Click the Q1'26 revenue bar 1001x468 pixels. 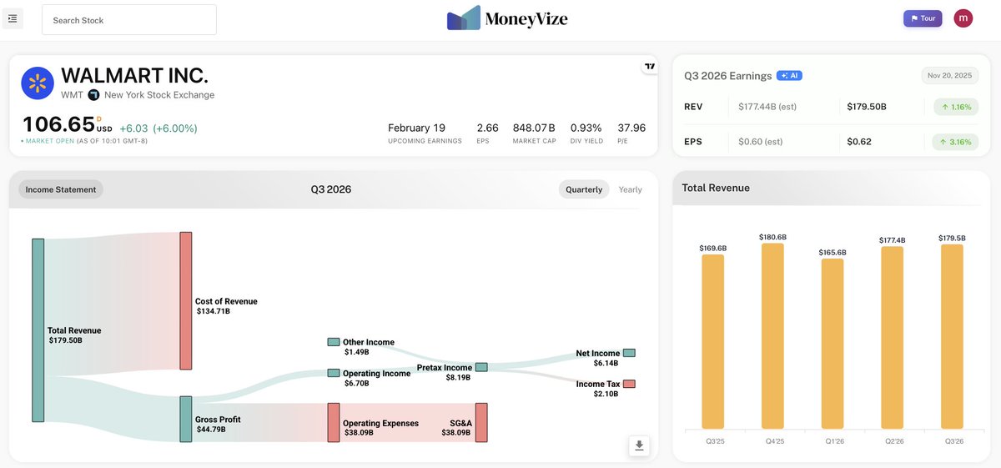coord(832,344)
